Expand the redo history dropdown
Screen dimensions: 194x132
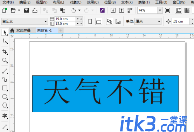click(x=92, y=10)
